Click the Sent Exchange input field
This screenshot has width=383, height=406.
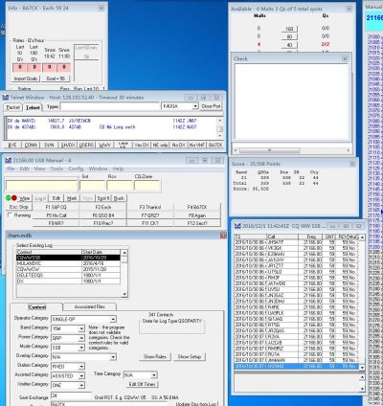point(71,395)
